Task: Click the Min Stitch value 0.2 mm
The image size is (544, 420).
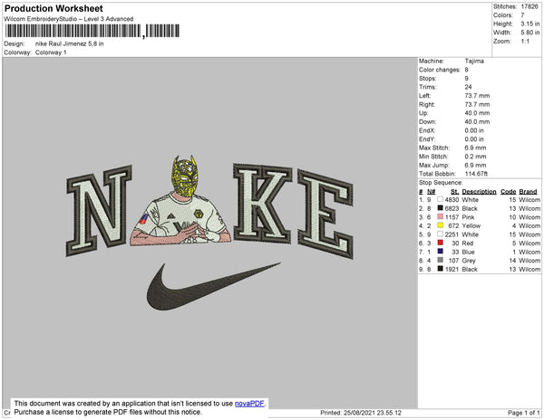Action: pyautogui.click(x=476, y=157)
